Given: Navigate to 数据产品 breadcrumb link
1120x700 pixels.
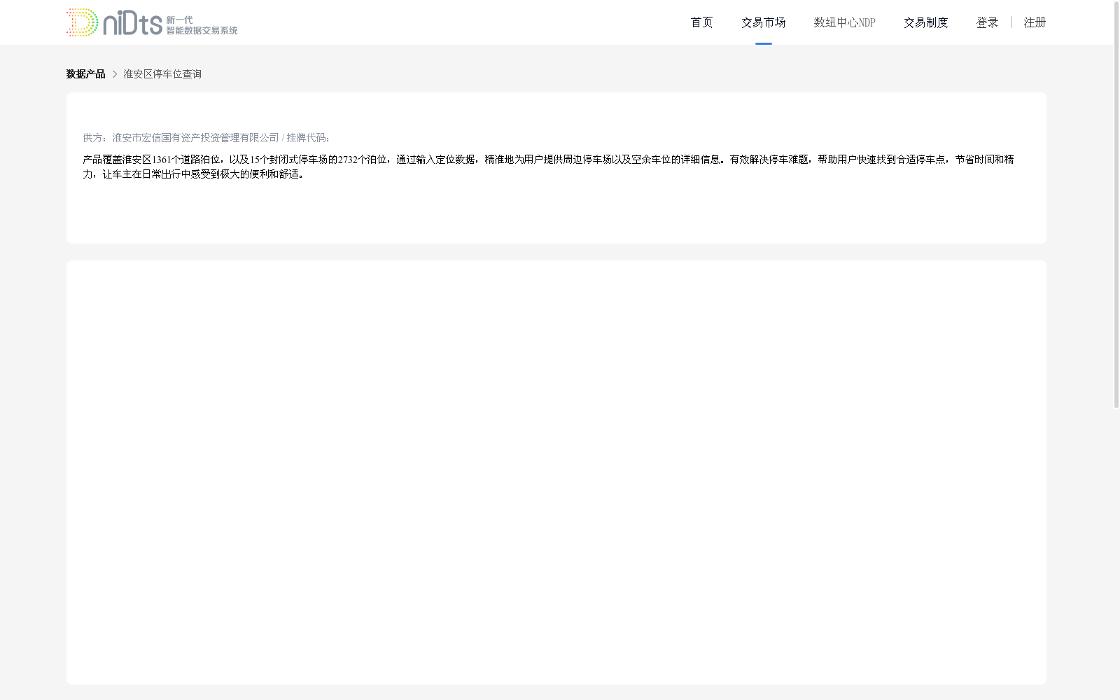Looking at the screenshot, I should tap(85, 74).
